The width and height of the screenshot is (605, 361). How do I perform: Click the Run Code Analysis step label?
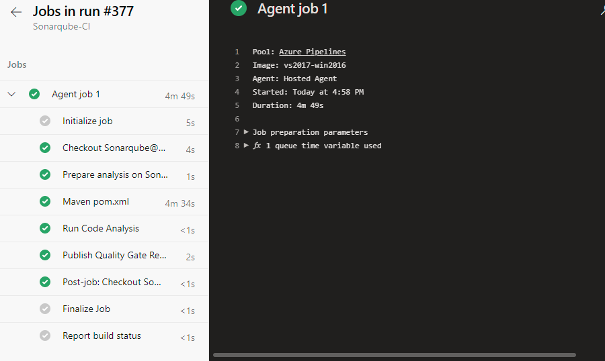click(x=101, y=229)
